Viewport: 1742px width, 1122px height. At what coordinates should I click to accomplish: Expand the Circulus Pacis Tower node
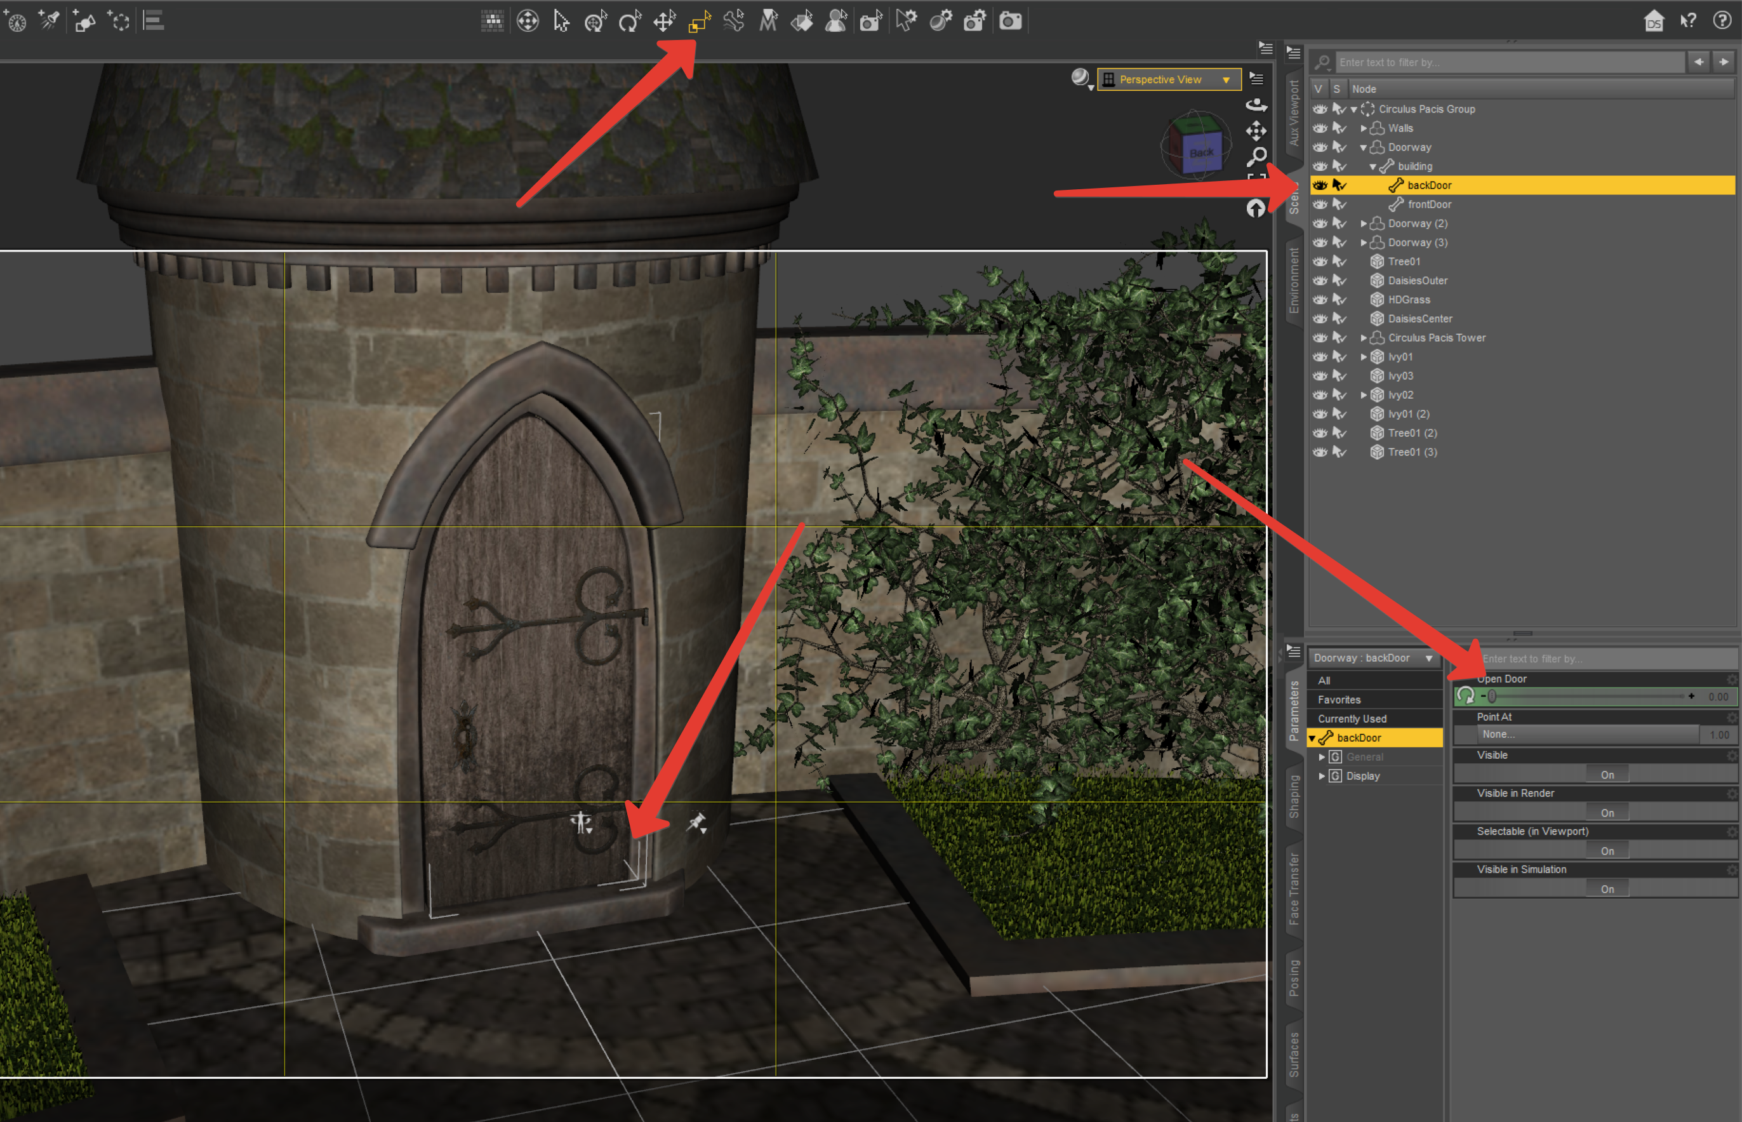(x=1363, y=338)
